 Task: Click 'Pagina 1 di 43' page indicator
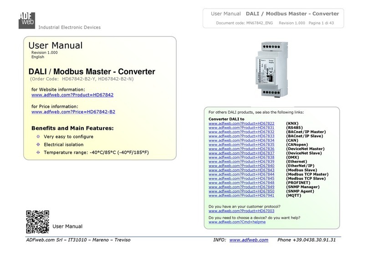[x=321, y=23]
